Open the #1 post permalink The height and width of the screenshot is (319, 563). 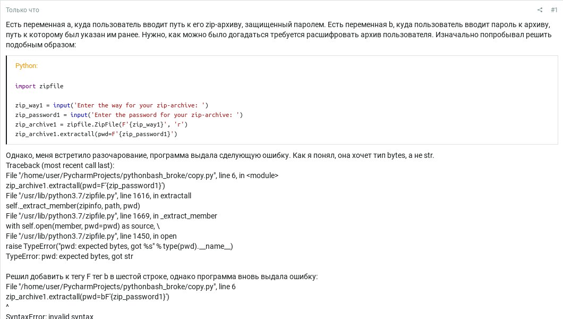[x=554, y=10]
